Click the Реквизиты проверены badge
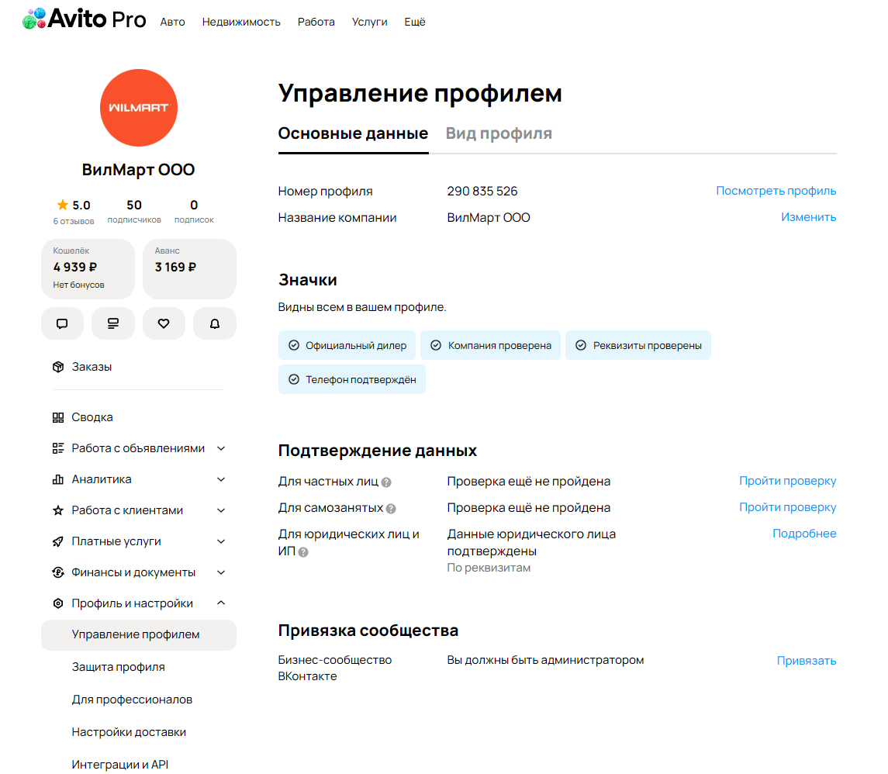Viewport: 888px width, 774px height. coord(638,345)
